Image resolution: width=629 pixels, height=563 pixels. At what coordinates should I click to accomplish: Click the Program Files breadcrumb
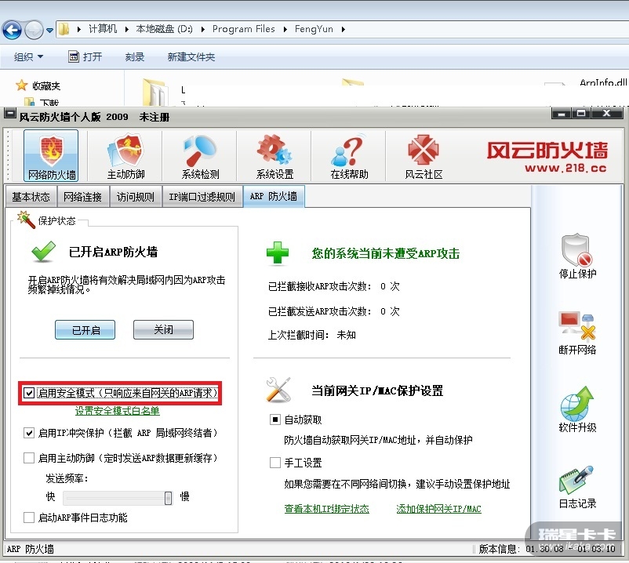click(x=243, y=29)
